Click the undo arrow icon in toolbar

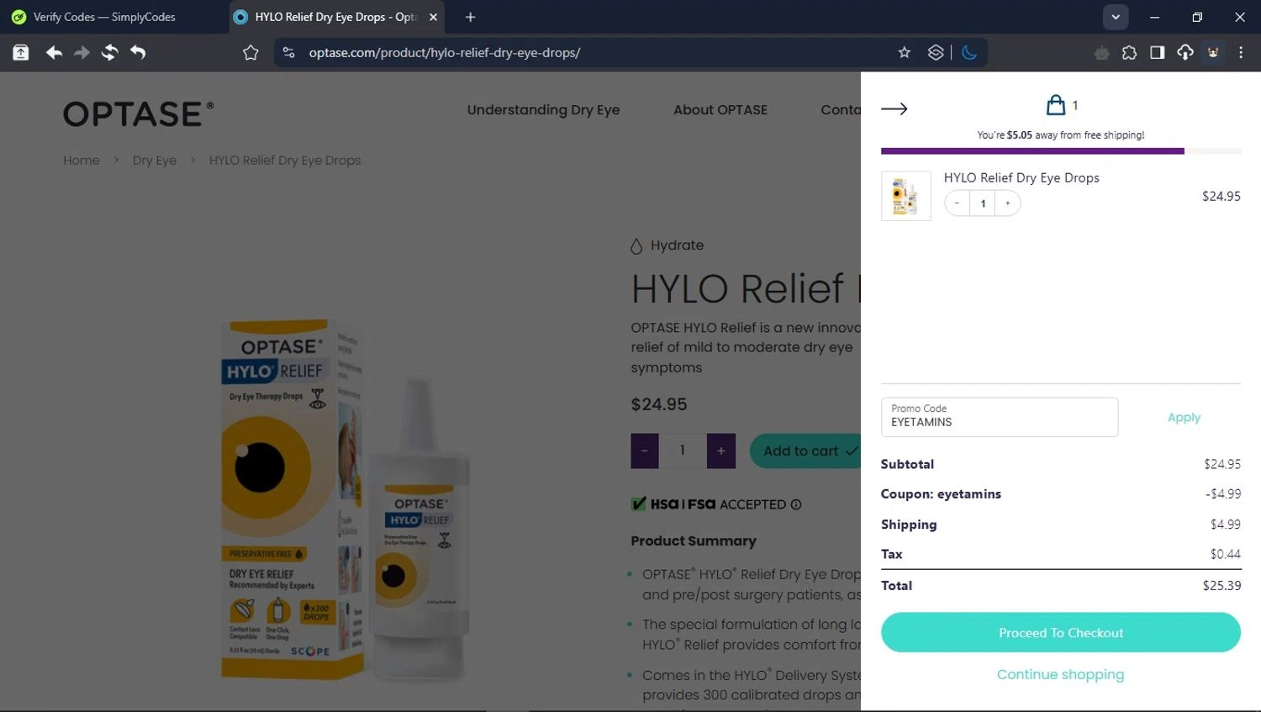pos(138,53)
